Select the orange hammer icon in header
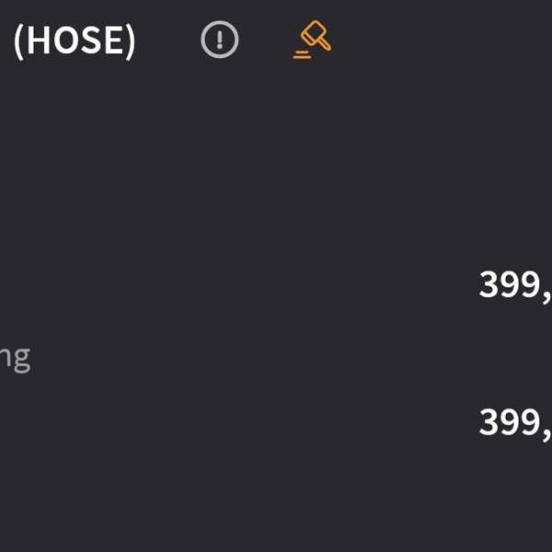552x552 pixels. pyautogui.click(x=313, y=40)
